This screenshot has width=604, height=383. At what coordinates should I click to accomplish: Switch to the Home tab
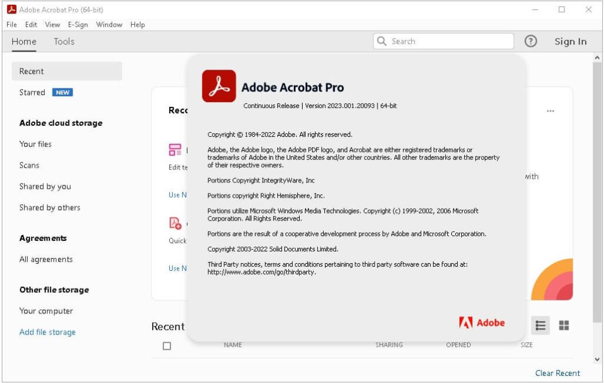coord(24,41)
